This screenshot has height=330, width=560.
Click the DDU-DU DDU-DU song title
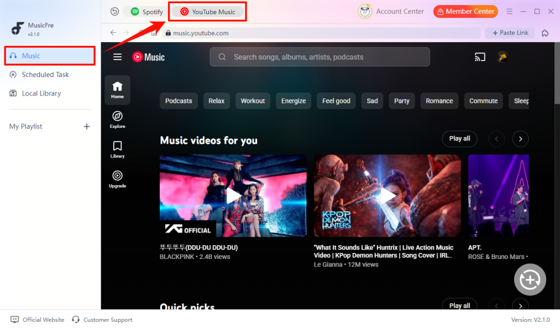pyautogui.click(x=199, y=247)
